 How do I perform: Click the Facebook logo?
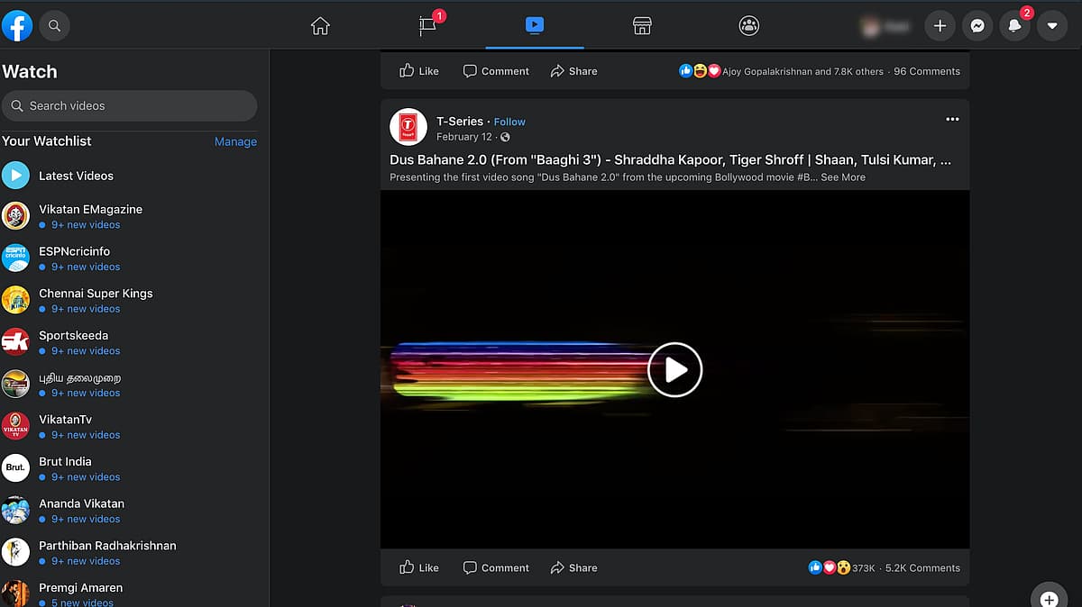tap(17, 25)
